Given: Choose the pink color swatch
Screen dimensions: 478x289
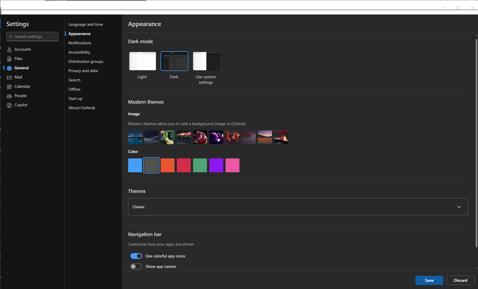Looking at the screenshot, I should 232,165.
